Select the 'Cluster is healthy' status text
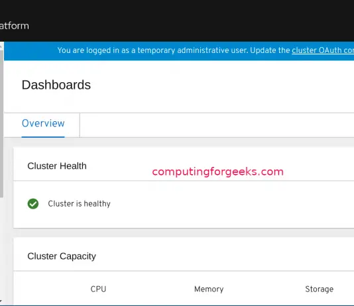This screenshot has width=354, height=306. coord(80,203)
